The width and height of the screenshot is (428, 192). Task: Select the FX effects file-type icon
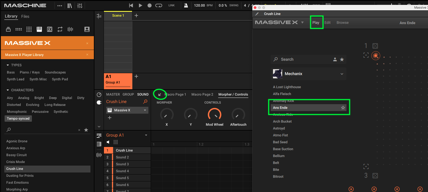(50, 29)
